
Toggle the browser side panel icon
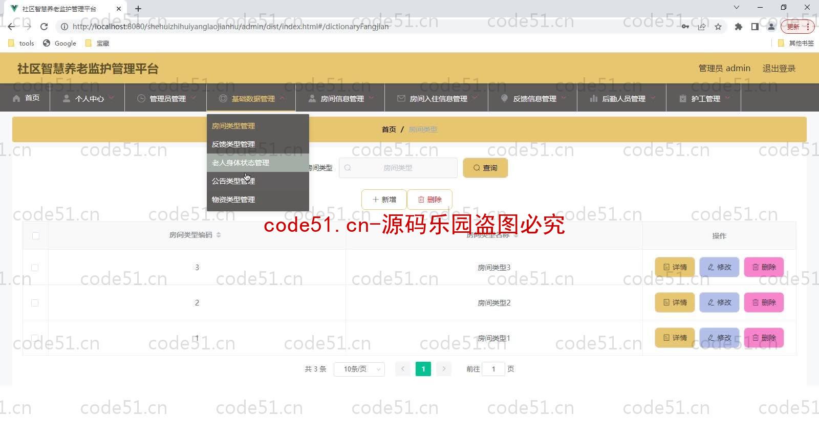click(x=755, y=27)
